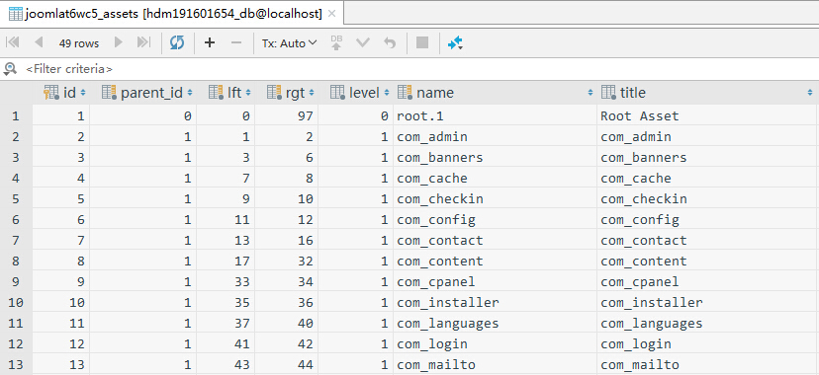This screenshot has width=819, height=375.
Task: Select row number 13 in gutter
Action: [16, 364]
